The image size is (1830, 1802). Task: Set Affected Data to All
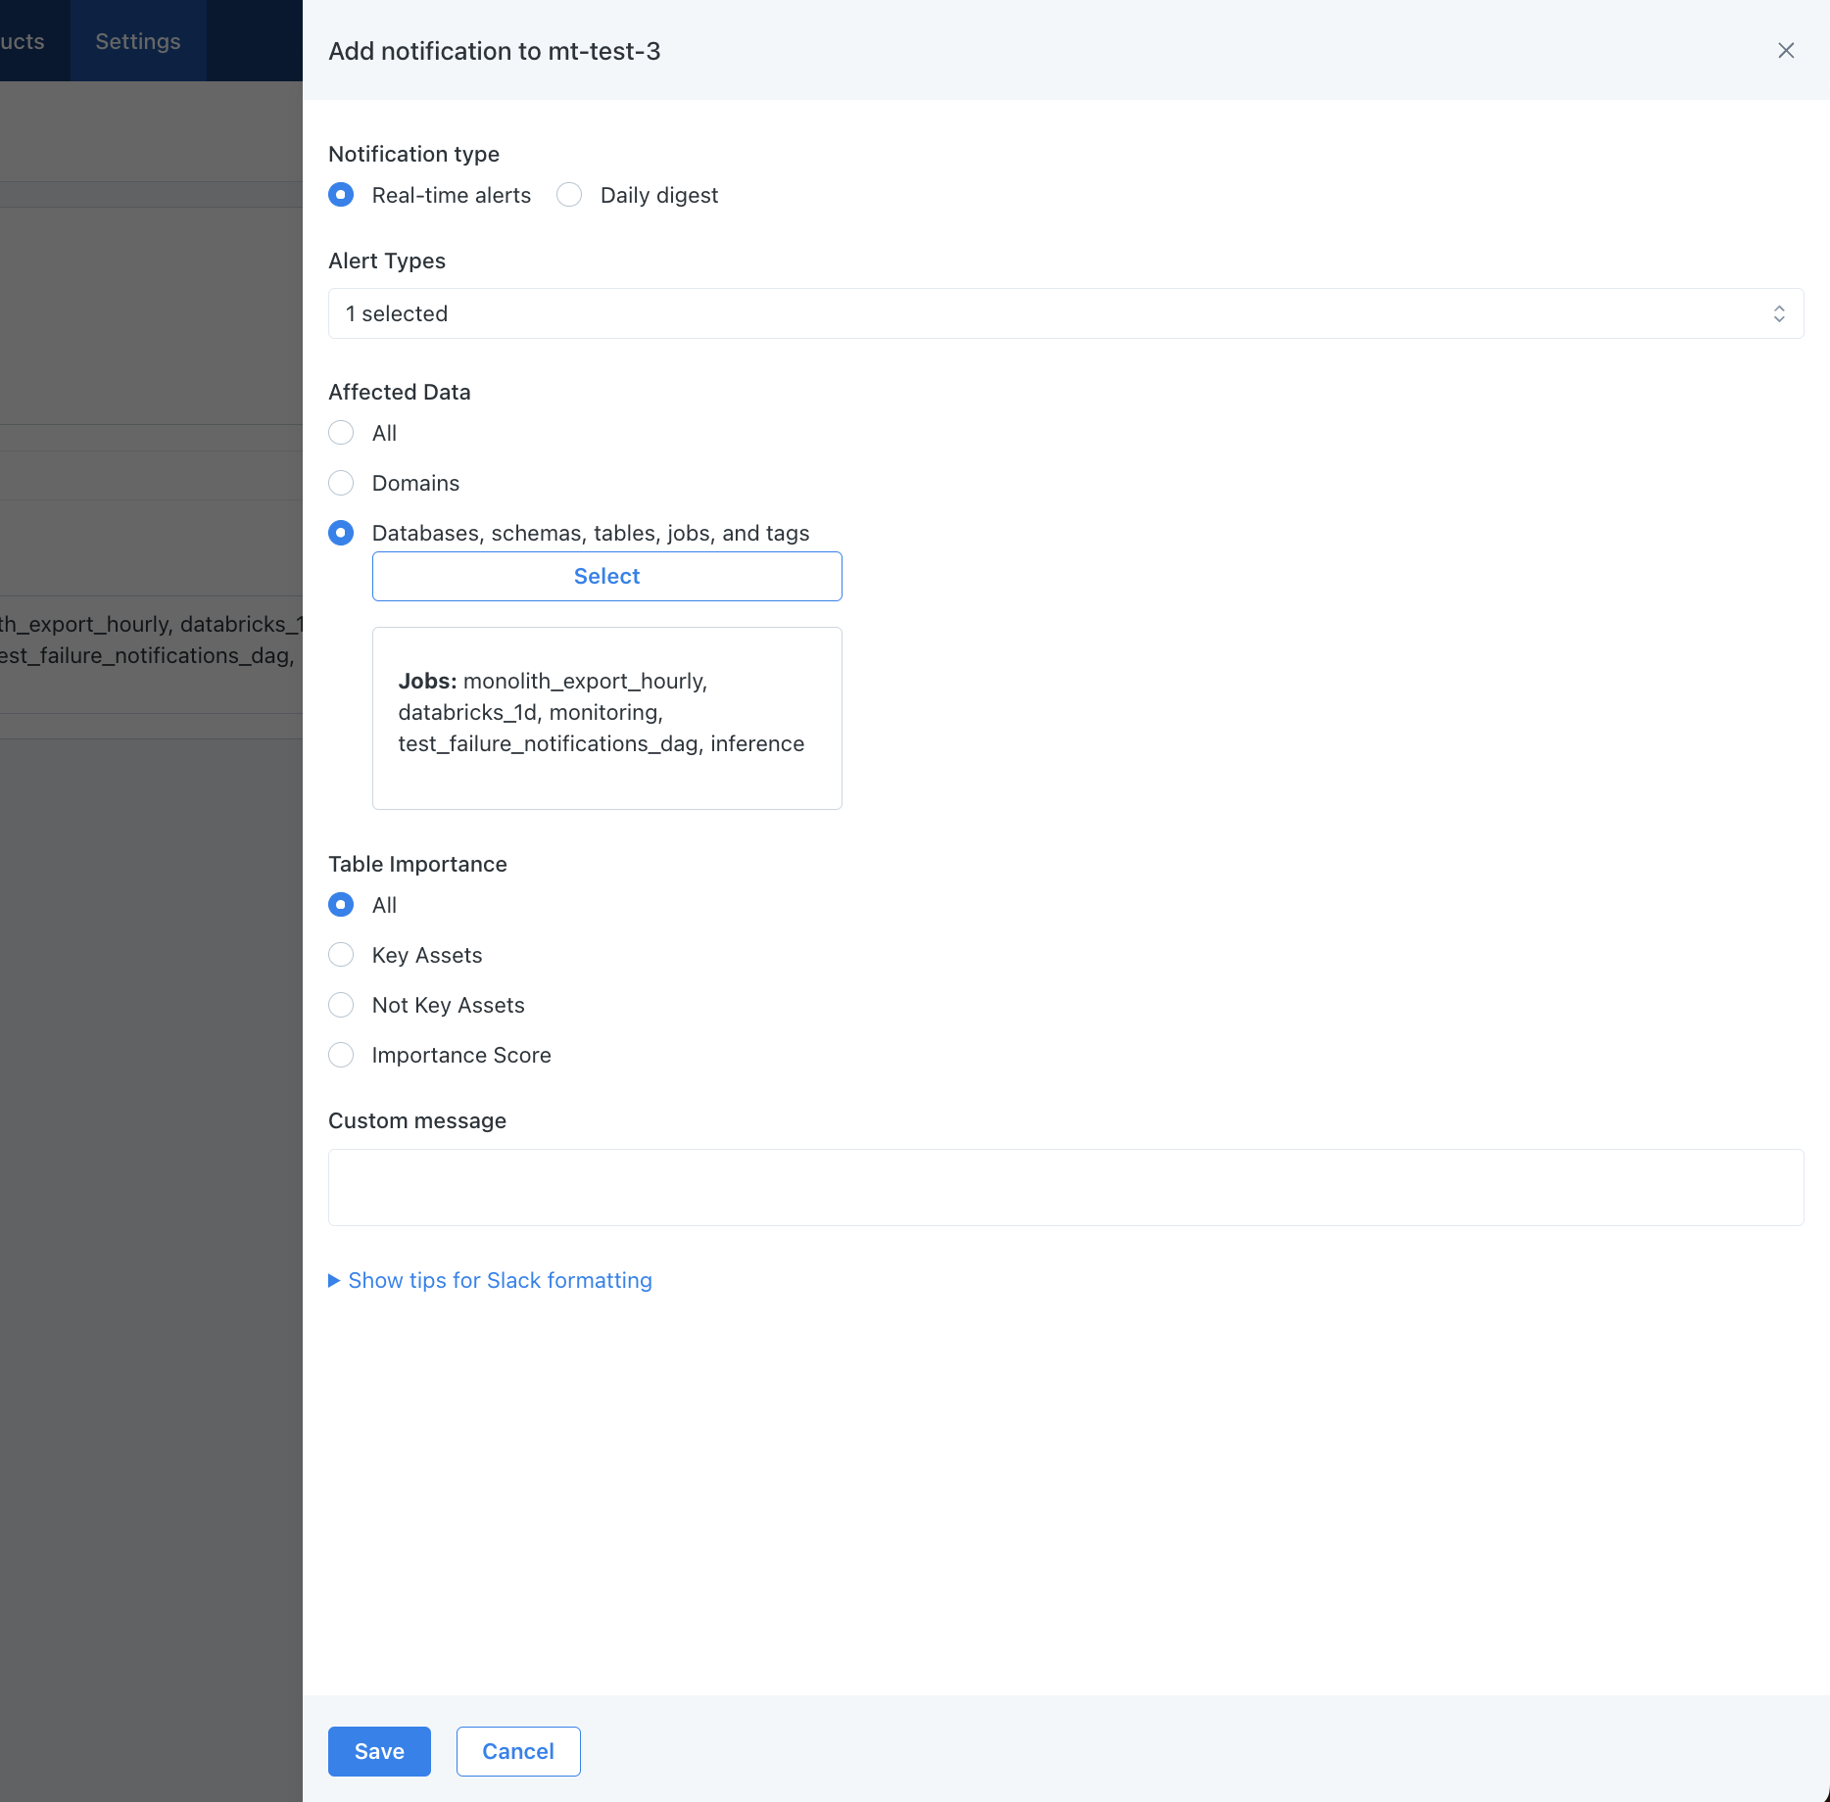pos(341,433)
